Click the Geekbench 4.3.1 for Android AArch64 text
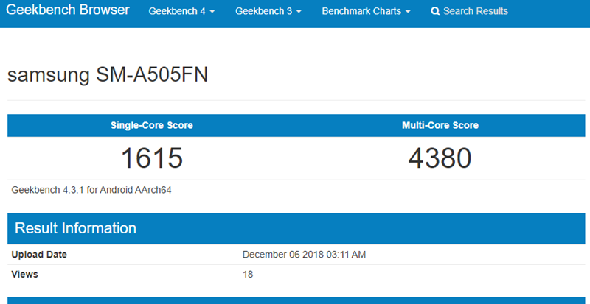The image size is (590, 304). 91,190
